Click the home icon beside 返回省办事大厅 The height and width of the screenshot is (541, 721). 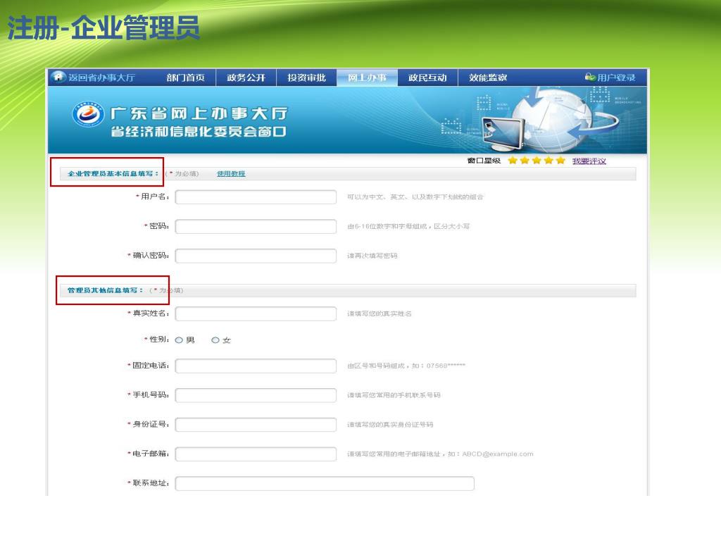click(x=58, y=77)
